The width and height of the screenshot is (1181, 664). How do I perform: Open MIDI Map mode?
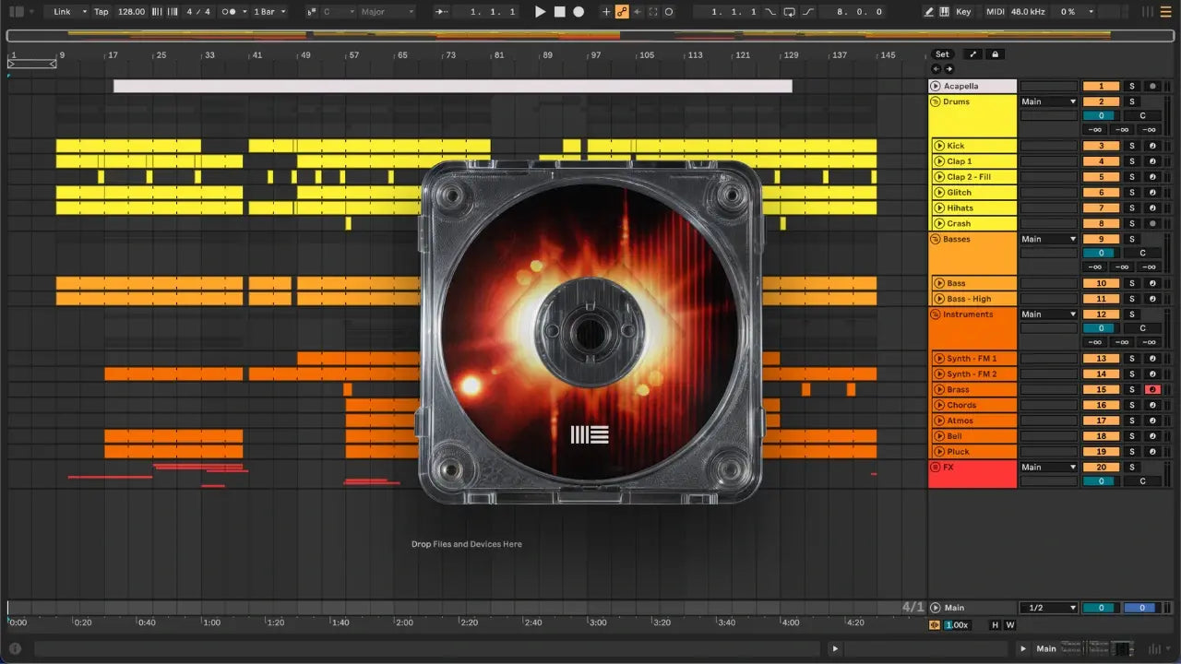point(995,12)
